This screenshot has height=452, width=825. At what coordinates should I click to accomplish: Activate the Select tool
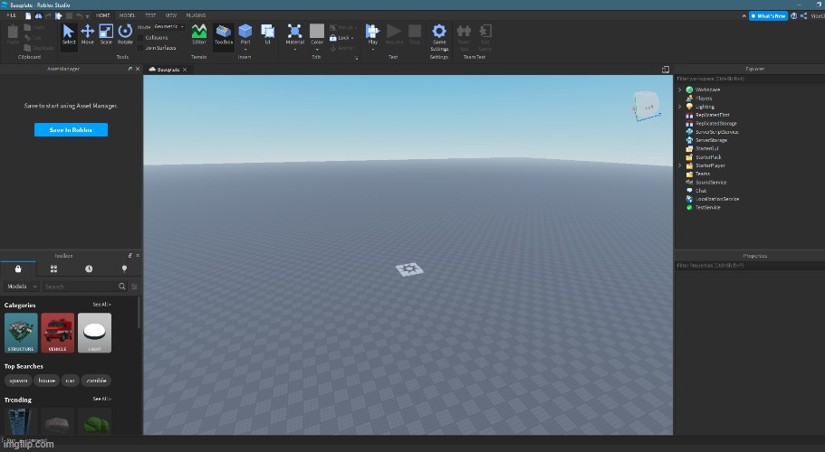tap(69, 35)
